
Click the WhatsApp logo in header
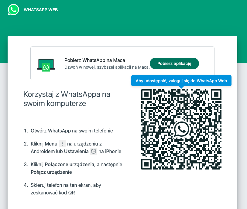(13, 10)
